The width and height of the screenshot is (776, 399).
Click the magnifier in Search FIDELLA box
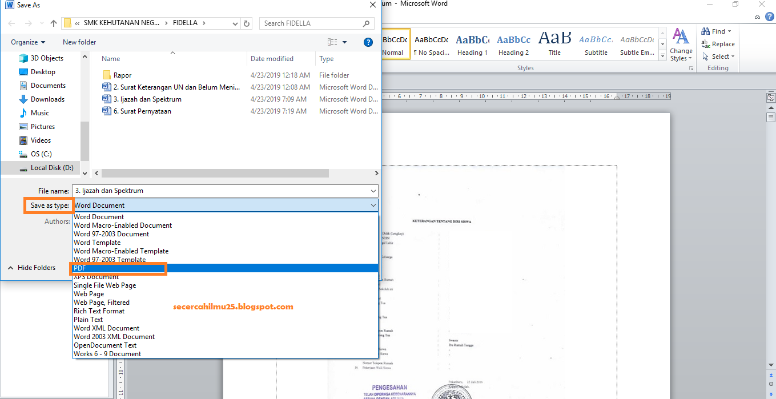366,24
